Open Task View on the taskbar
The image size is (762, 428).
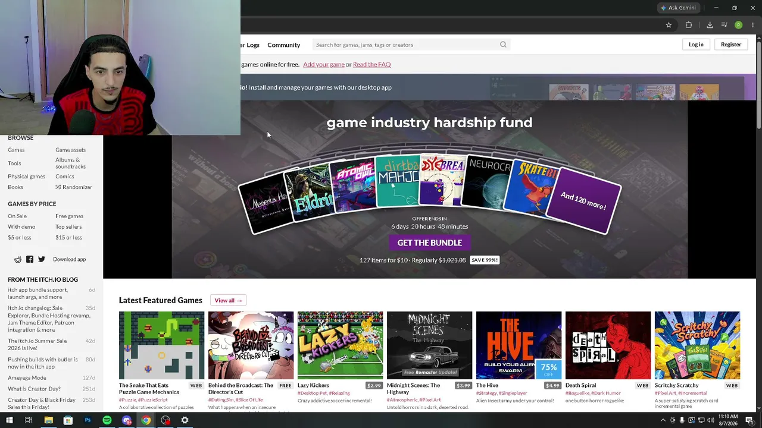(28, 420)
